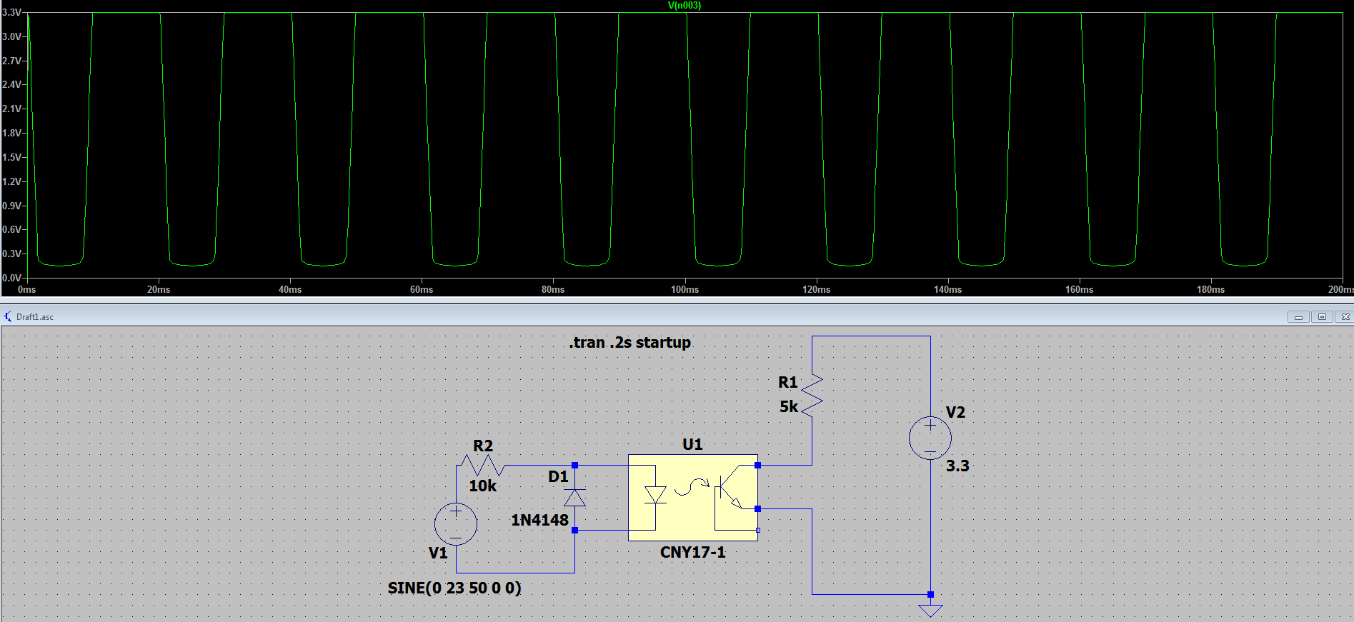
Task: Click the R2 resistor symbol
Action: (x=482, y=466)
